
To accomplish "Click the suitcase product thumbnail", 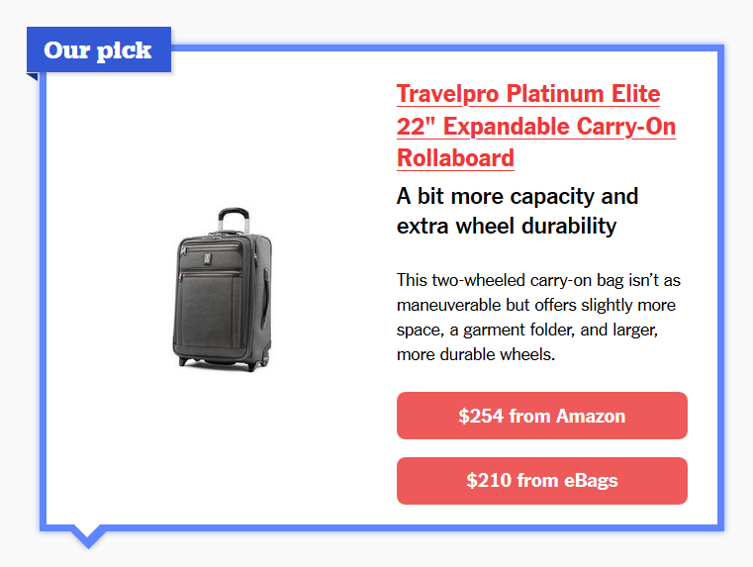I will tap(223, 290).
